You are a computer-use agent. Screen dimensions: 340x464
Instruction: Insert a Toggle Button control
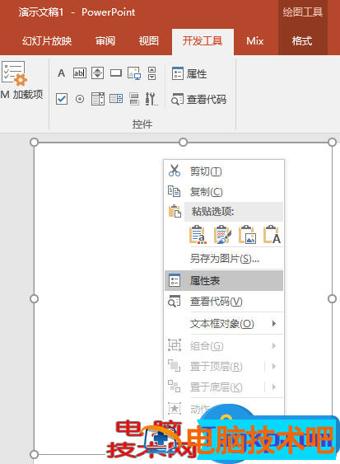(x=134, y=99)
